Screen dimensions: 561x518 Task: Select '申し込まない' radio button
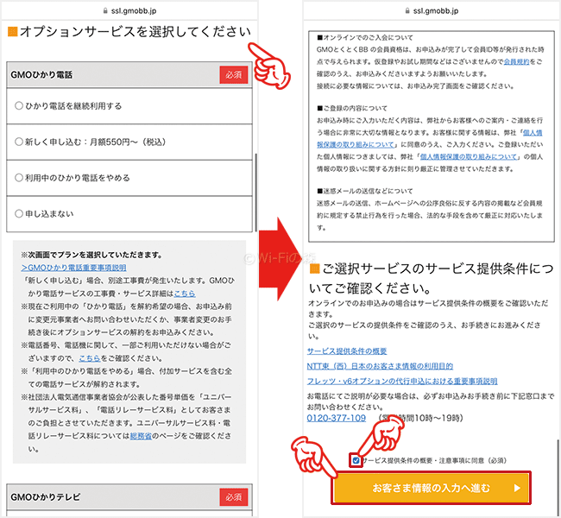click(19, 214)
